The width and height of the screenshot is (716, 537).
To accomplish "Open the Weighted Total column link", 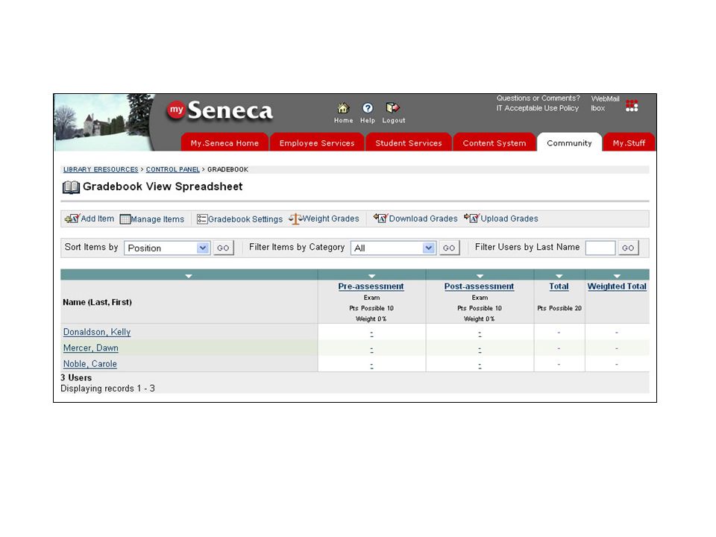I will (617, 286).
